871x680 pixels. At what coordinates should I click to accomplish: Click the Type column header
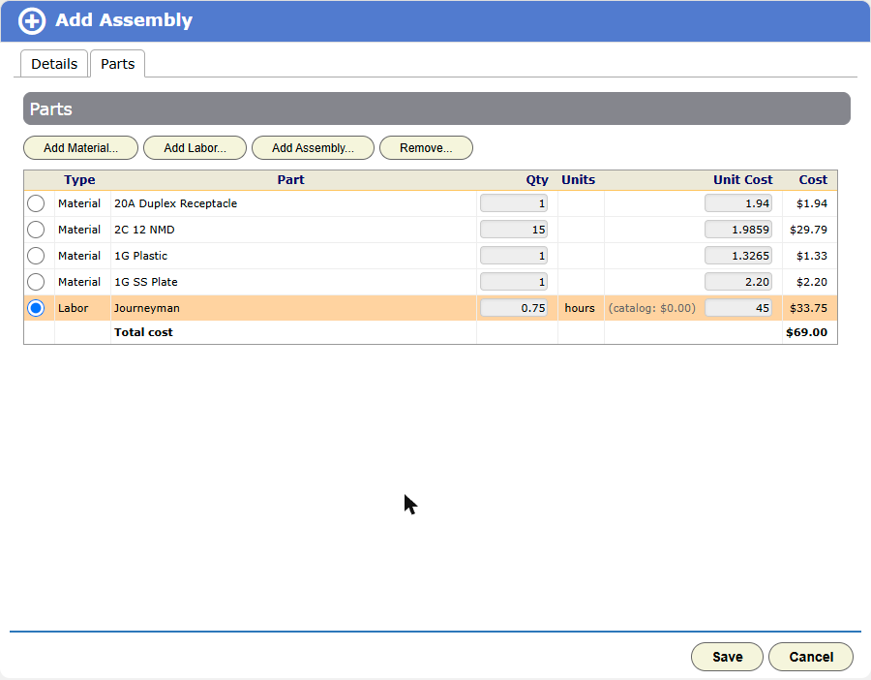79,180
